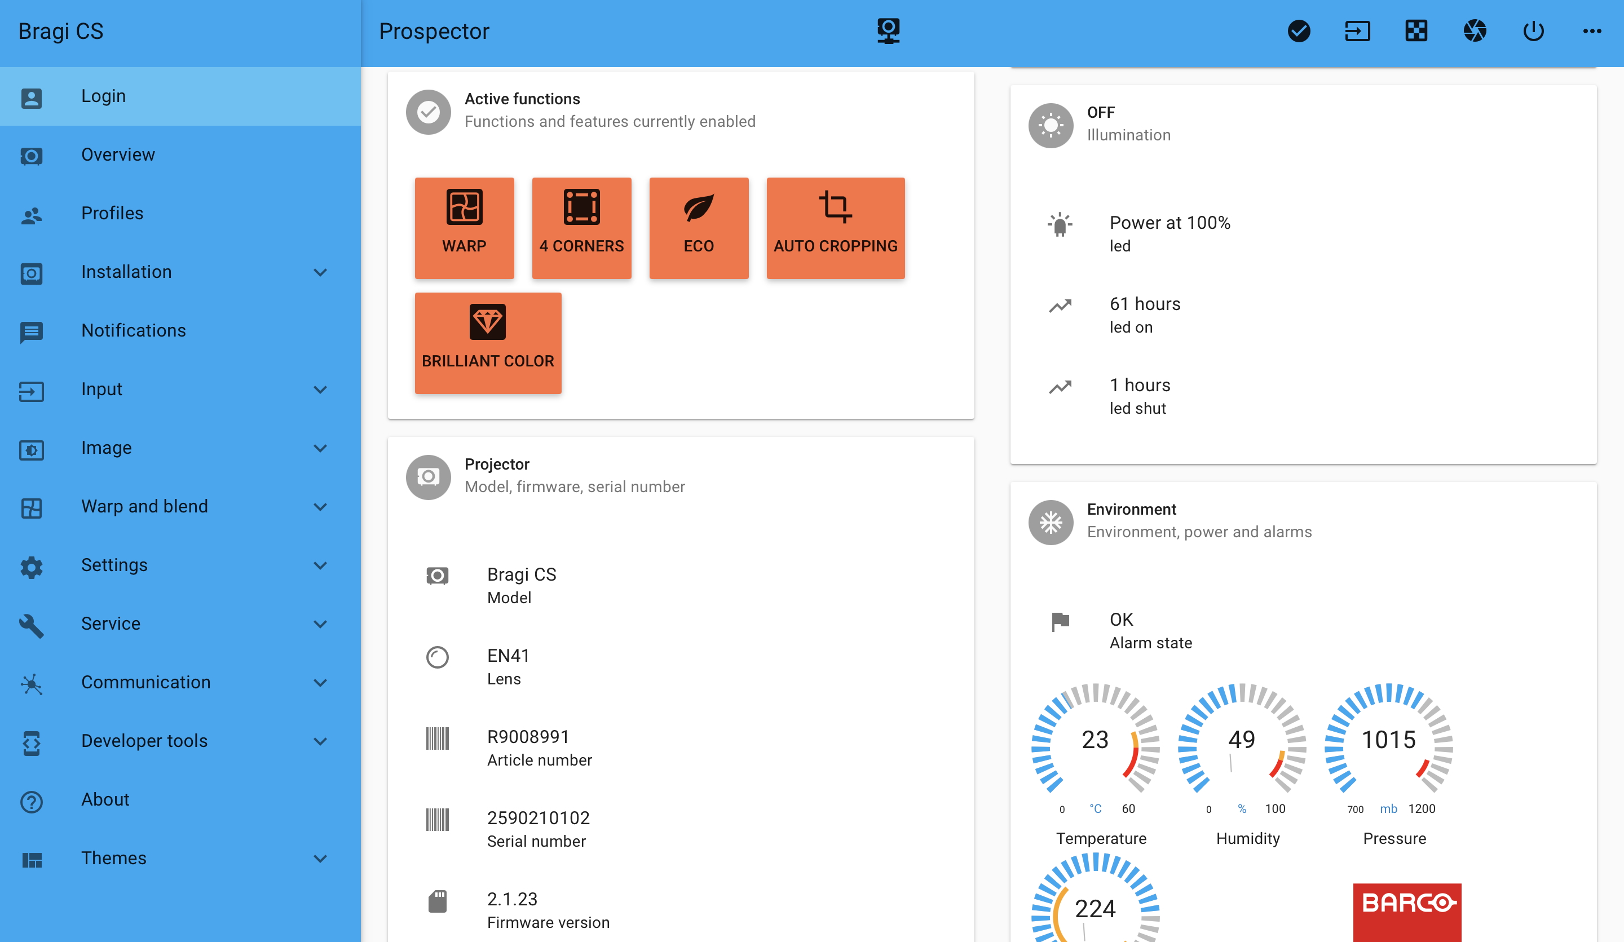
Task: Select Installation label in sidebar
Action: tap(126, 272)
